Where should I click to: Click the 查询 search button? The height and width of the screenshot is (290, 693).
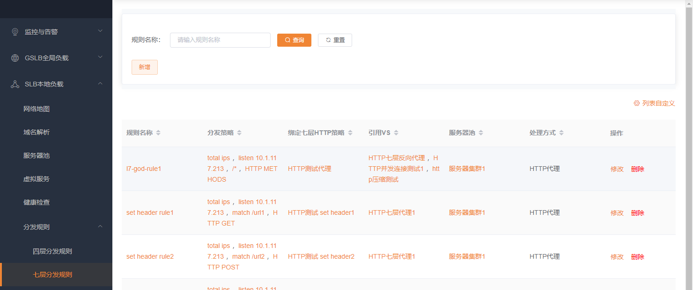tap(294, 40)
